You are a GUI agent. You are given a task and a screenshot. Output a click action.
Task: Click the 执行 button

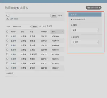point(35,26)
